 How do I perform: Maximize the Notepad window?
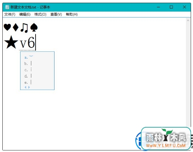pos(171,7)
